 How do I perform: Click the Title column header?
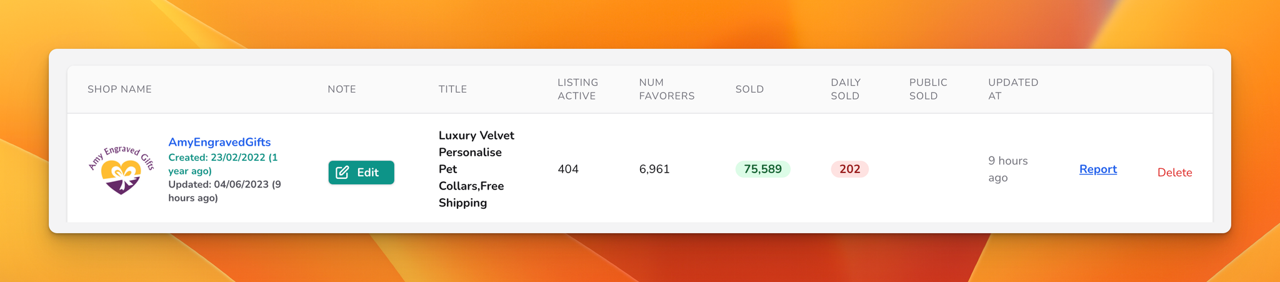pos(452,89)
